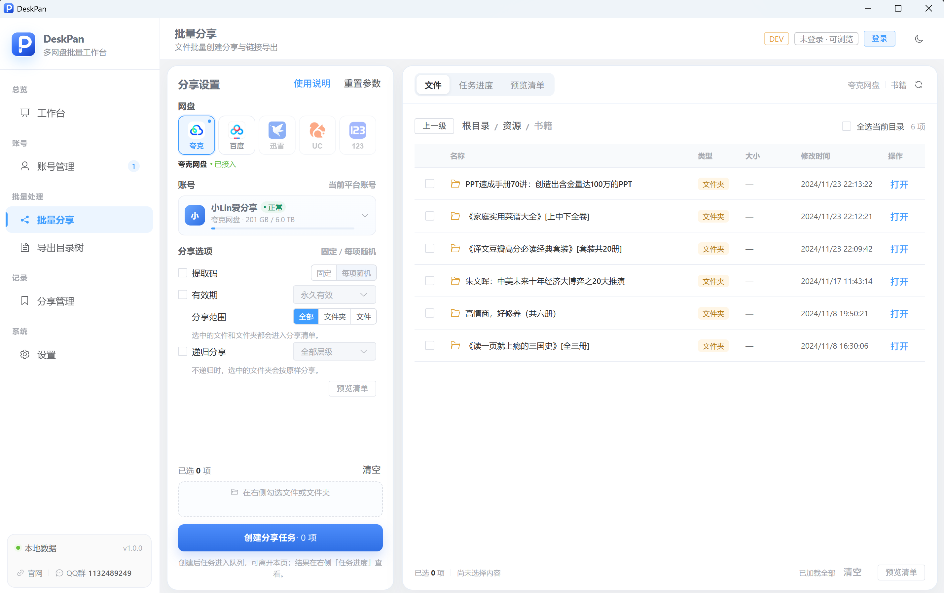
Task: Enable the 有效期 checkbox
Action: [x=183, y=295]
